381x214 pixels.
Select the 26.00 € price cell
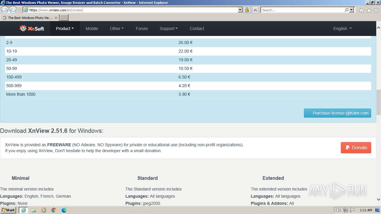[185, 43]
